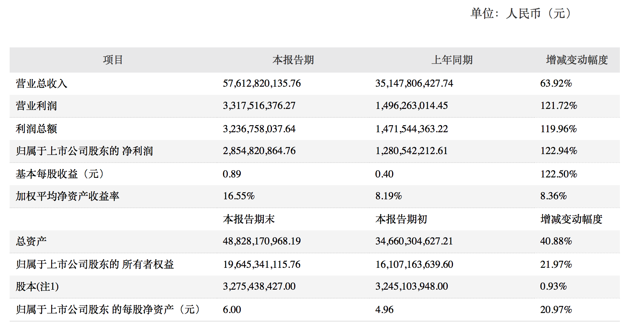Click the percentage 122.50%

pyautogui.click(x=558, y=174)
